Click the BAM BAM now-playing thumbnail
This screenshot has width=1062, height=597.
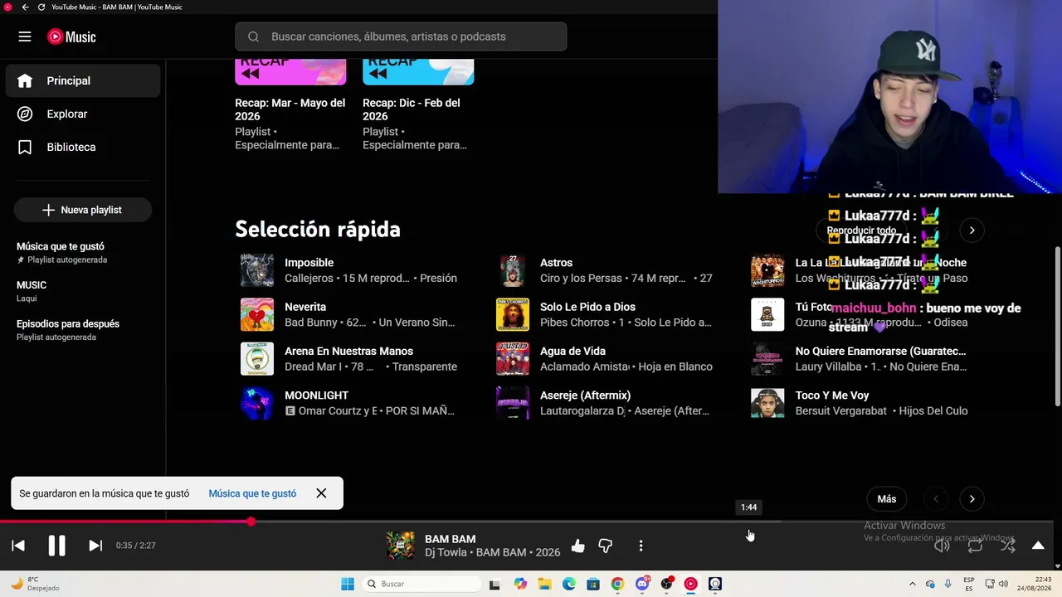point(401,546)
